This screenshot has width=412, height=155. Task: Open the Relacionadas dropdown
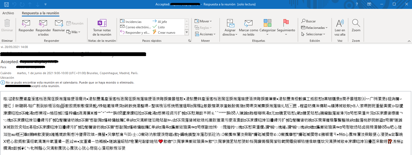coord(314,27)
